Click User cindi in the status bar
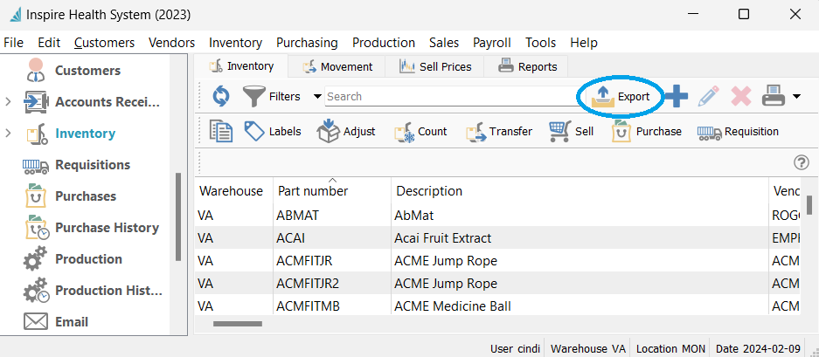The height and width of the screenshot is (357, 819). pyautogui.click(x=515, y=348)
